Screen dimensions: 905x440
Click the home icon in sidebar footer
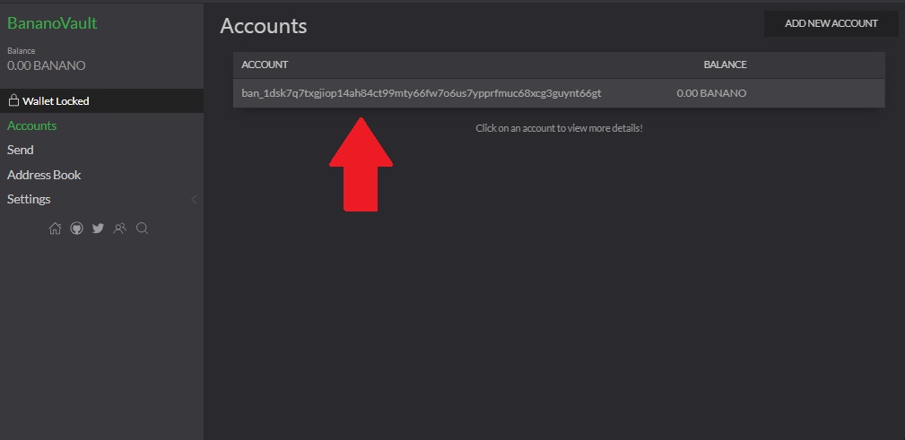click(55, 229)
